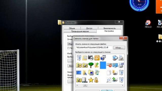Select the computer with program window icon
The image size is (162, 91).
pyautogui.click(x=103, y=58)
